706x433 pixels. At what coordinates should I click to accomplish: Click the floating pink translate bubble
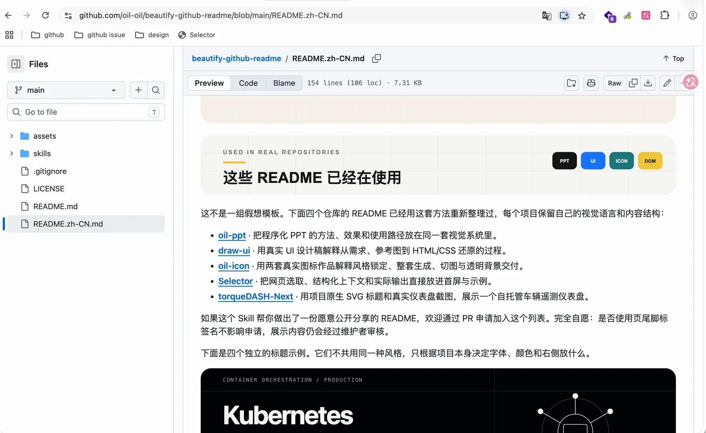coord(691,82)
